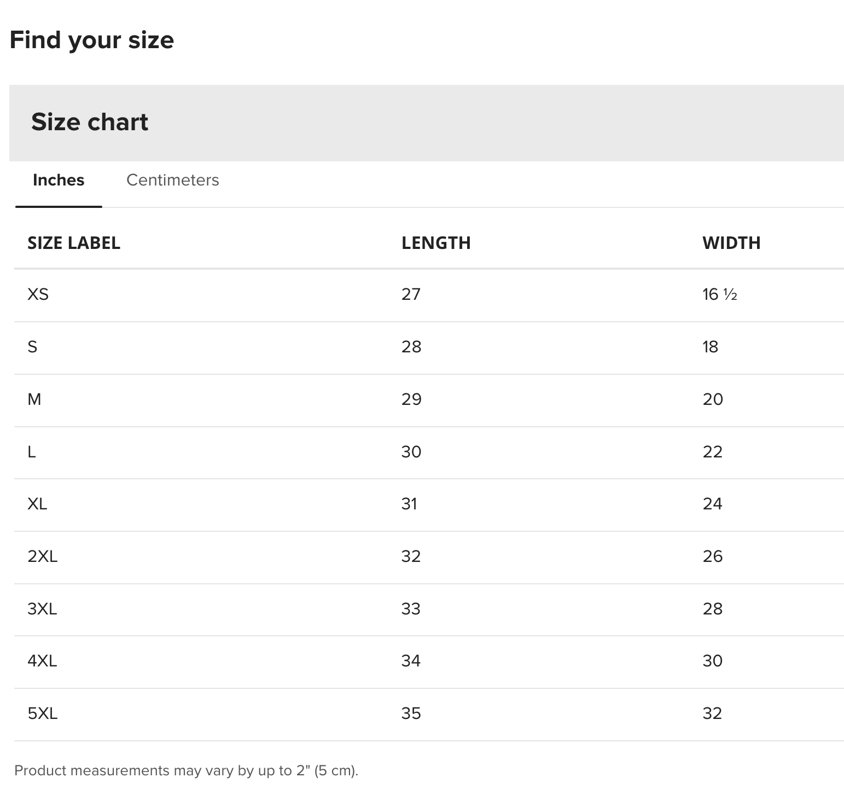The height and width of the screenshot is (795, 844).
Task: Click the 2XL width value 26
Action: click(x=713, y=556)
